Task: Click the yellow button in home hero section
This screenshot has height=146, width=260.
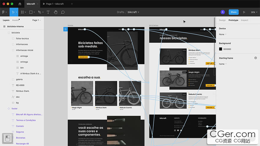Action: point(83,57)
